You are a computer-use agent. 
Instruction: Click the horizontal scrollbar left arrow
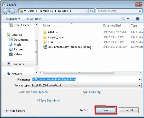(41, 73)
